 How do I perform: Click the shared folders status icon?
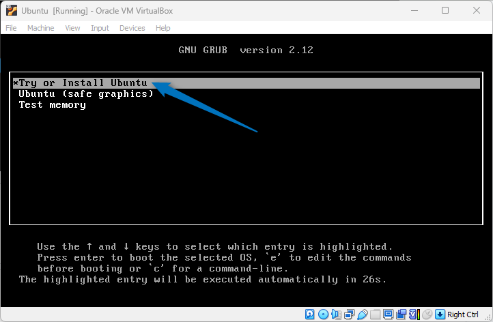(375, 314)
